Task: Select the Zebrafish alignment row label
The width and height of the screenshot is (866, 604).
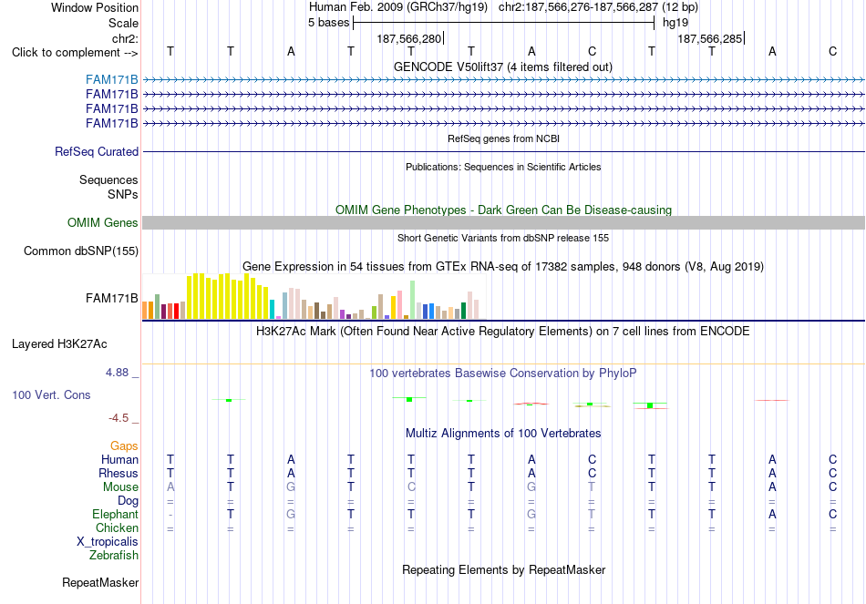Action: [x=113, y=556]
